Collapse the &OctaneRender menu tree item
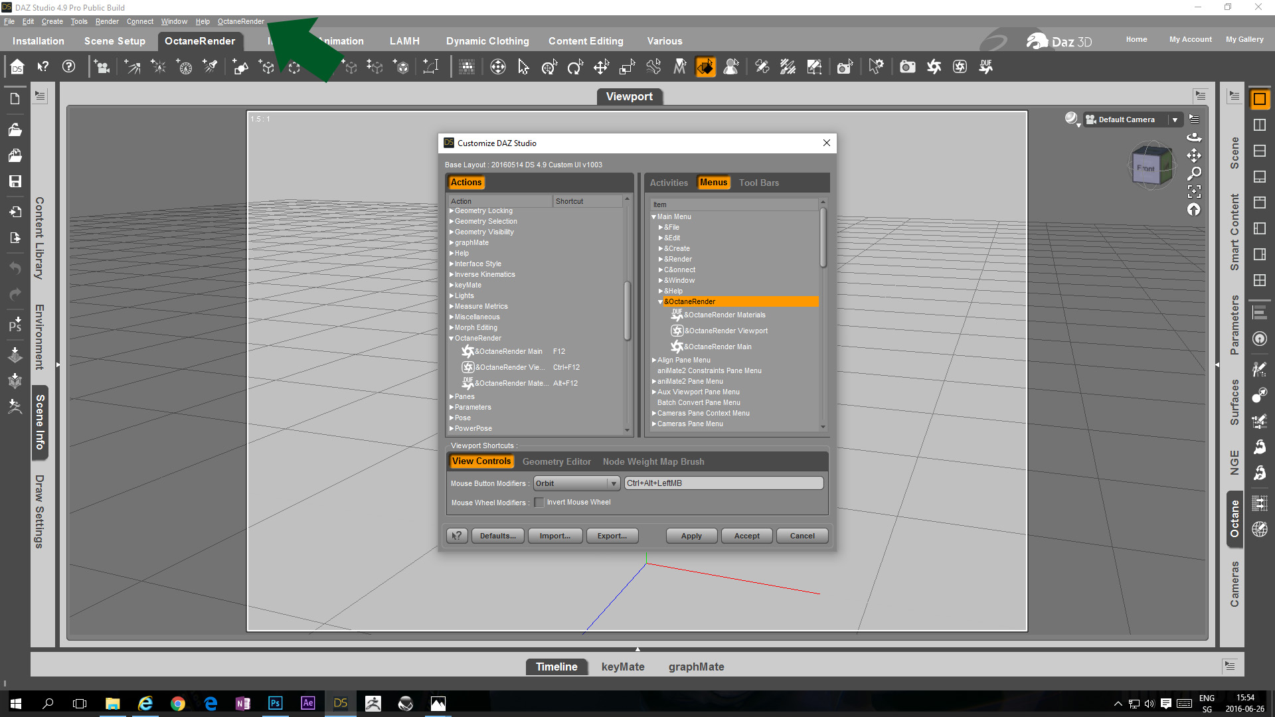Image resolution: width=1275 pixels, height=717 pixels. point(661,302)
